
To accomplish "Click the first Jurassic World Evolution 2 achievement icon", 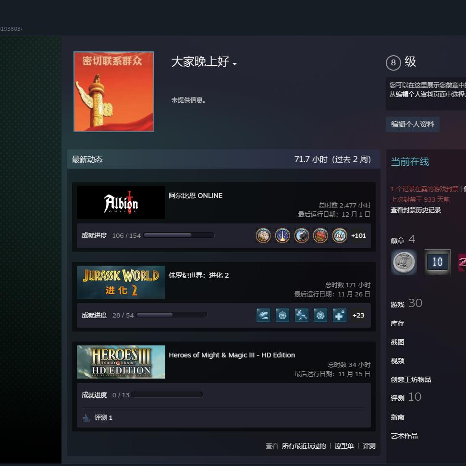I will (x=263, y=315).
